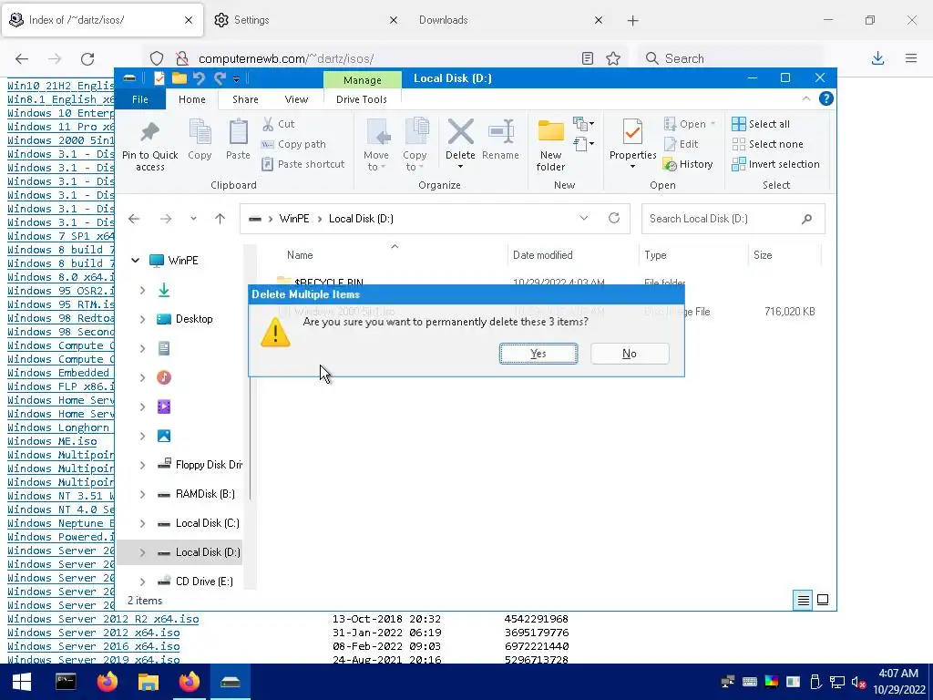Open Firefox downloads panel arrow icon
Image resolution: width=933 pixels, height=700 pixels.
pyautogui.click(x=877, y=58)
